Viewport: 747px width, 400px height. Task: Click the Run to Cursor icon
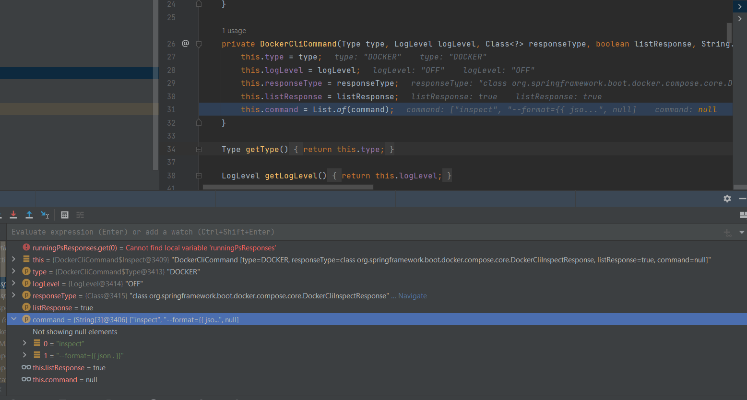click(x=45, y=215)
